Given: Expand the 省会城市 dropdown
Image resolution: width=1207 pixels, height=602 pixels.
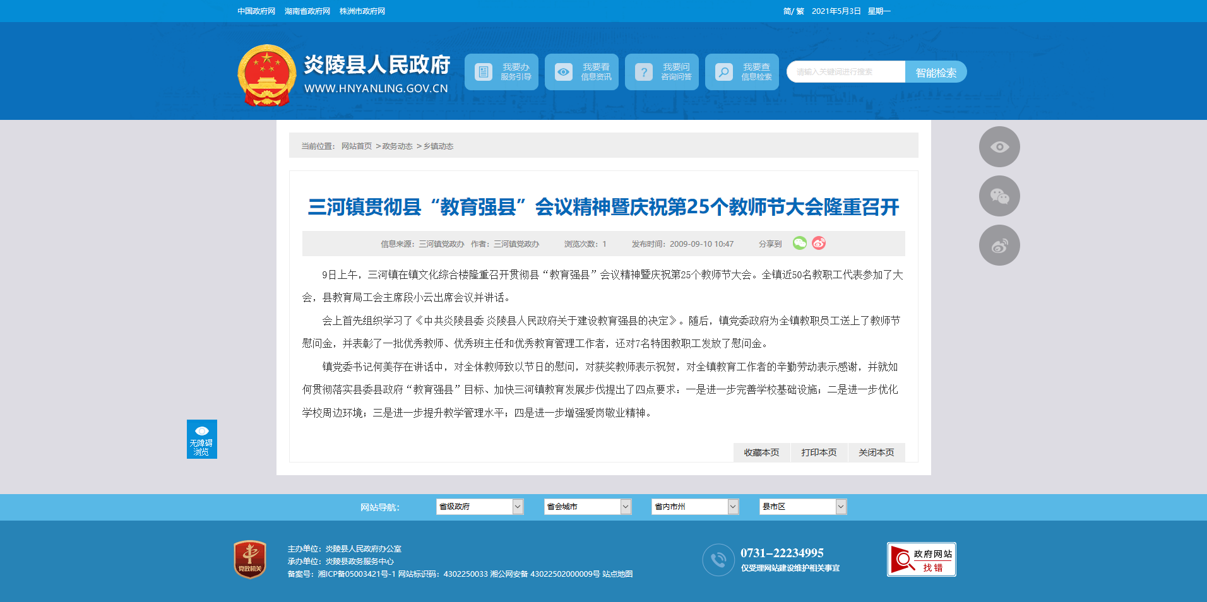Looking at the screenshot, I should point(587,507).
